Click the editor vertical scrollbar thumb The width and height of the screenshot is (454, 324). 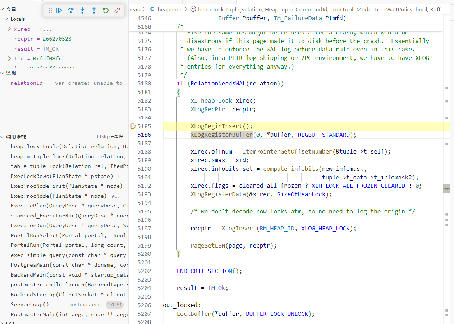click(x=446, y=189)
